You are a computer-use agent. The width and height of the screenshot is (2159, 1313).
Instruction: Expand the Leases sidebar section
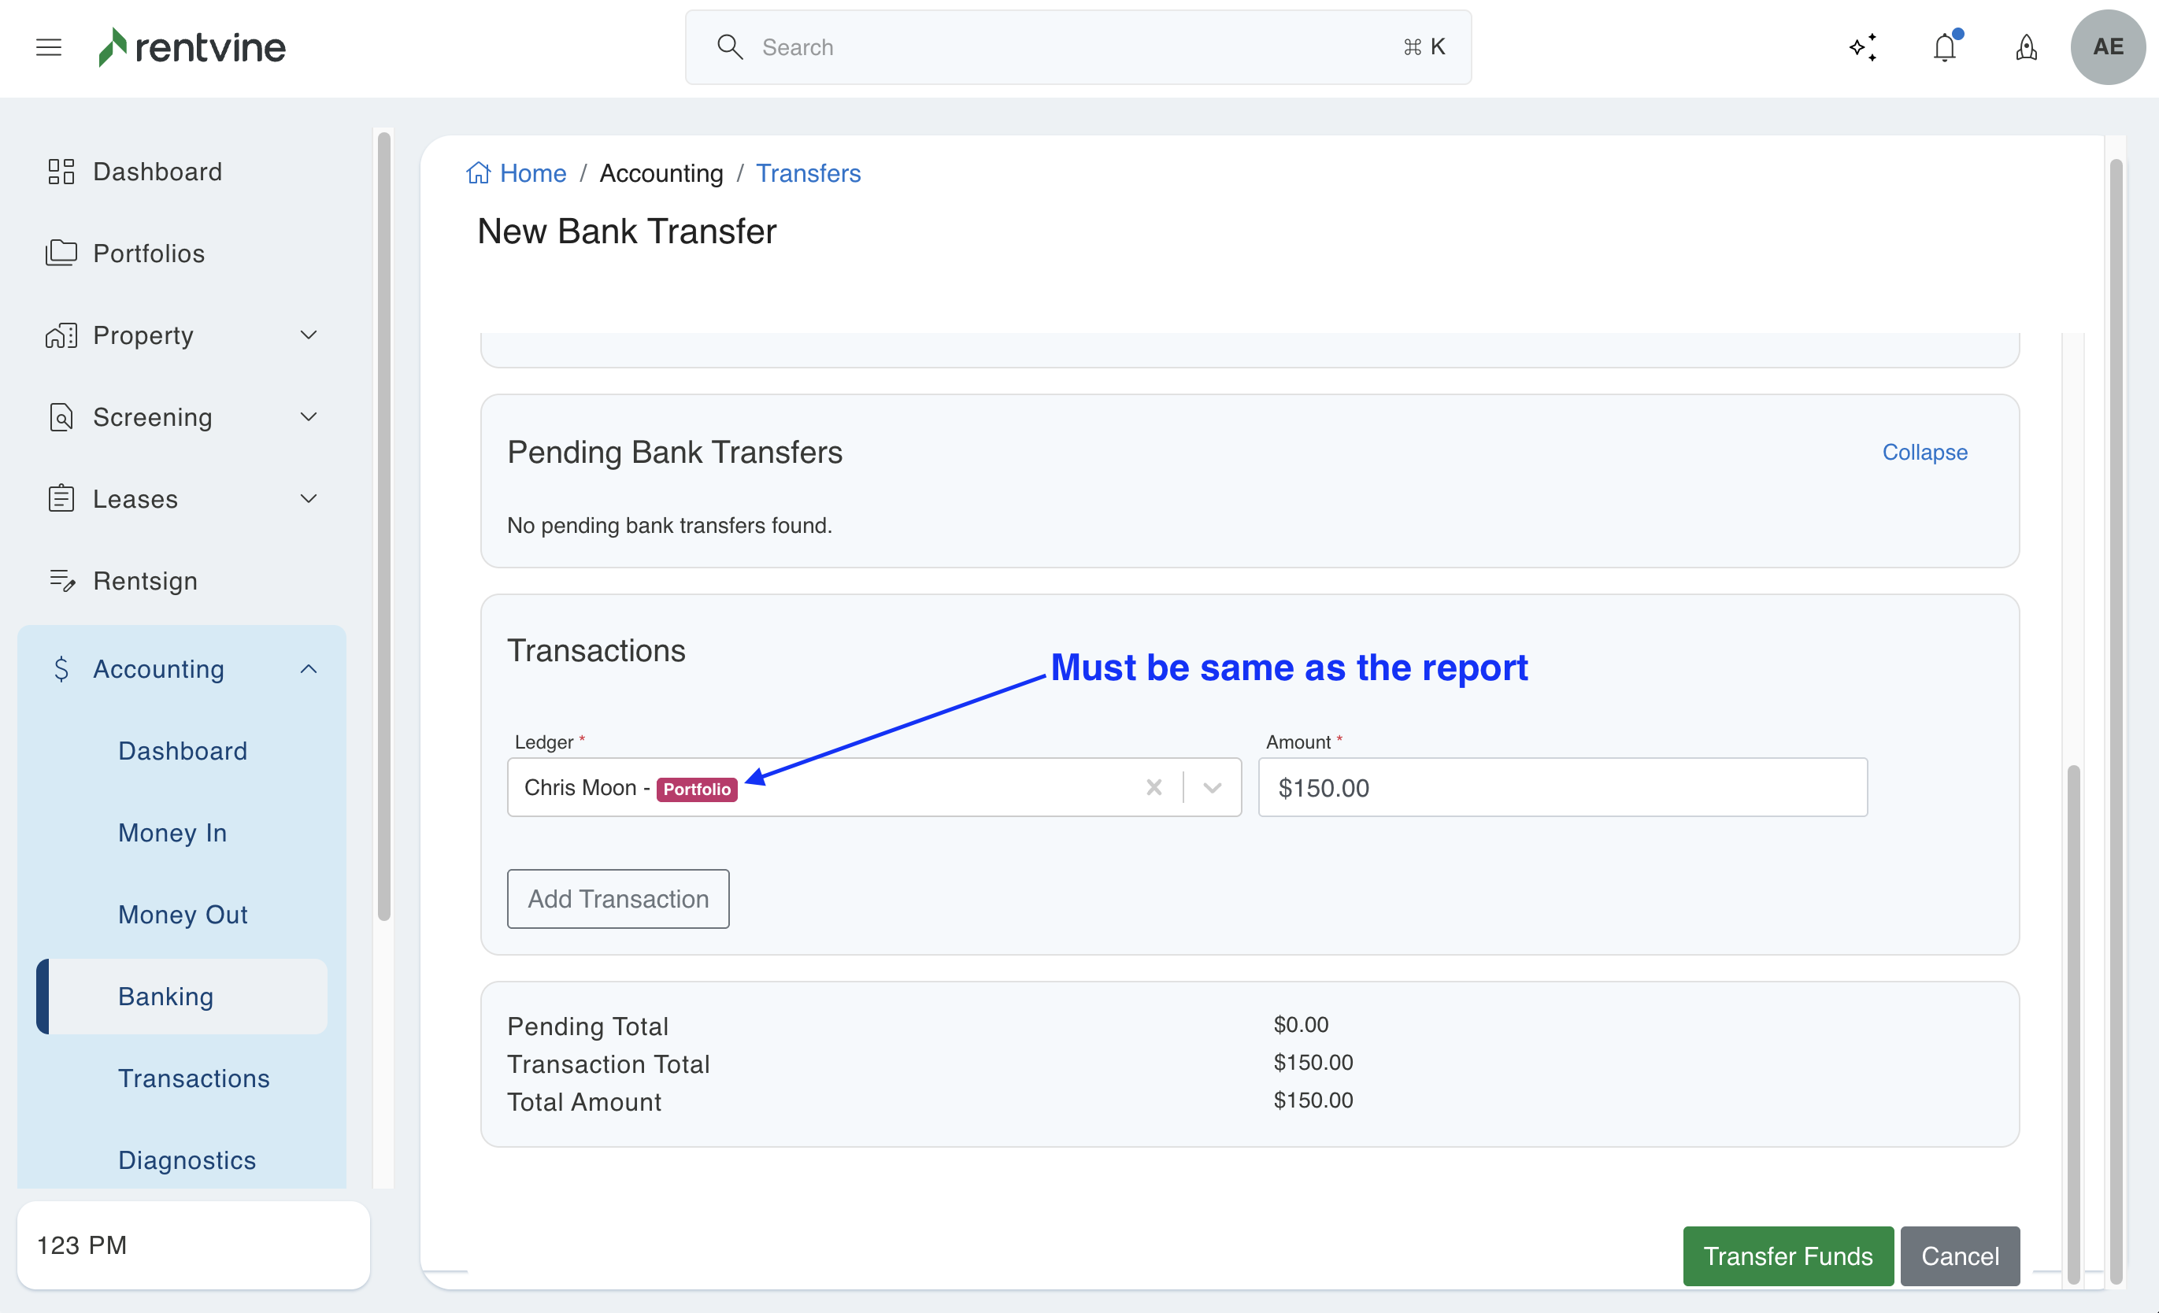click(309, 499)
